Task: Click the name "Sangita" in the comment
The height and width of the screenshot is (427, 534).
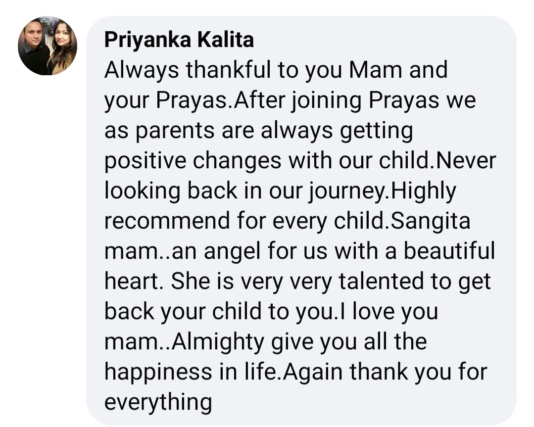Action: tap(430, 221)
